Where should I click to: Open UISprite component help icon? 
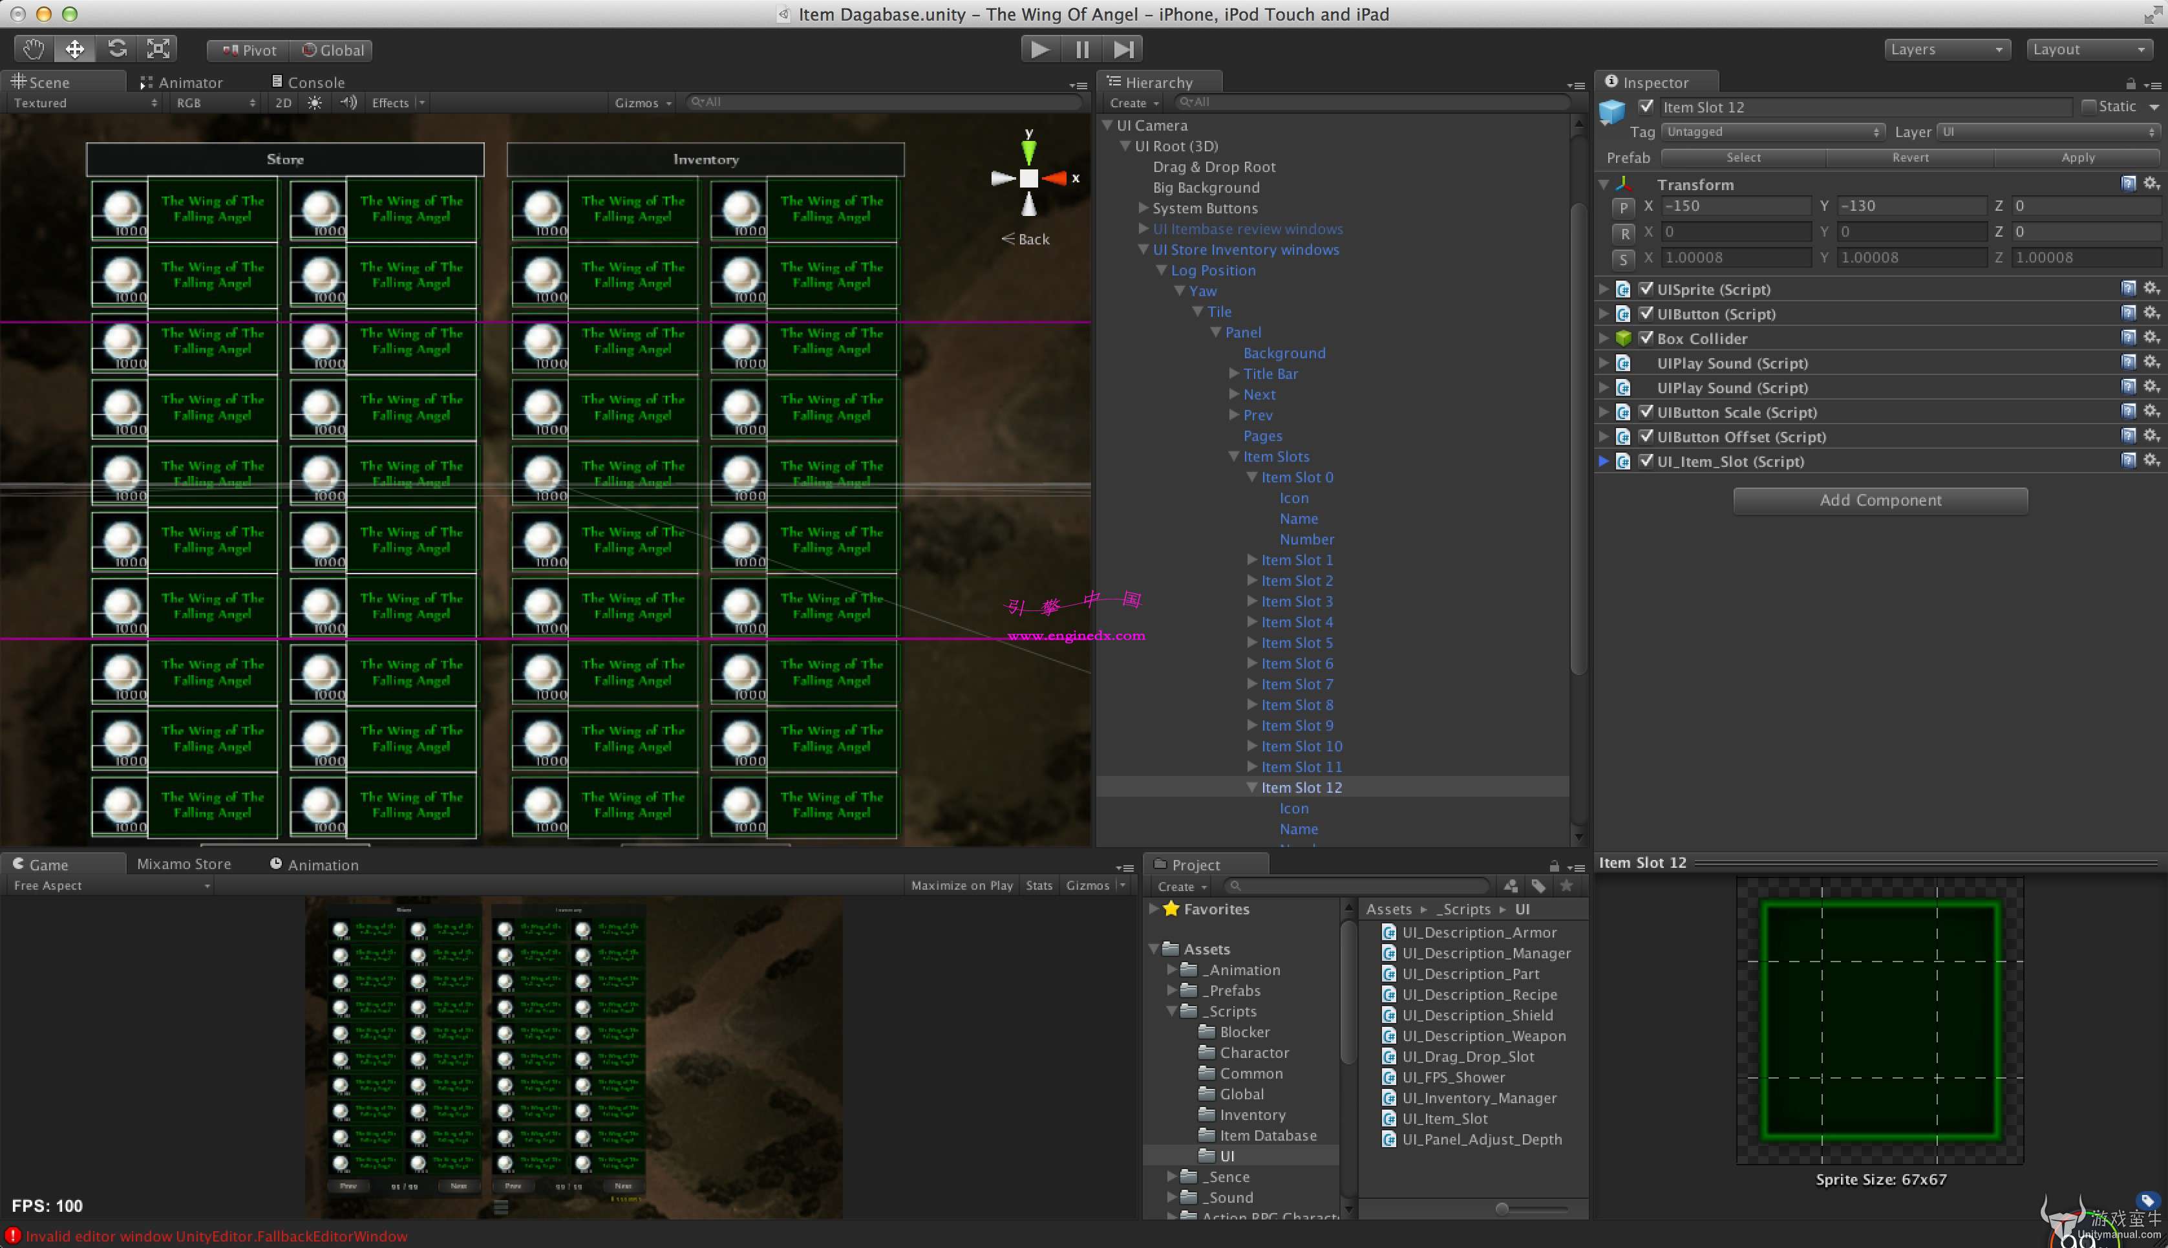click(2128, 288)
